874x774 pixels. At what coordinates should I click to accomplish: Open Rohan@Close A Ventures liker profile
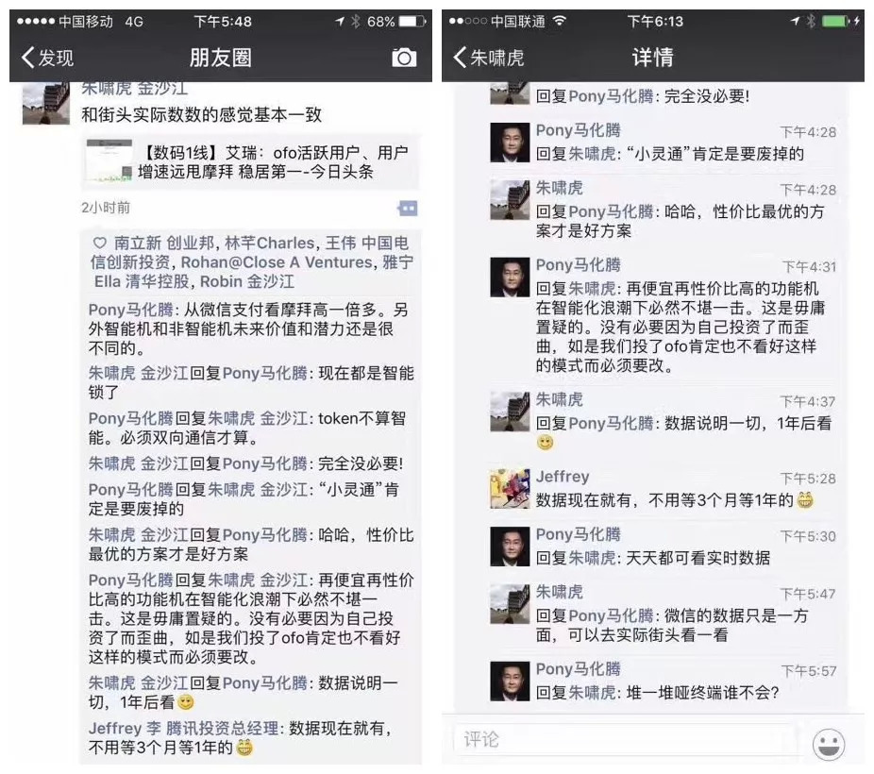277,262
